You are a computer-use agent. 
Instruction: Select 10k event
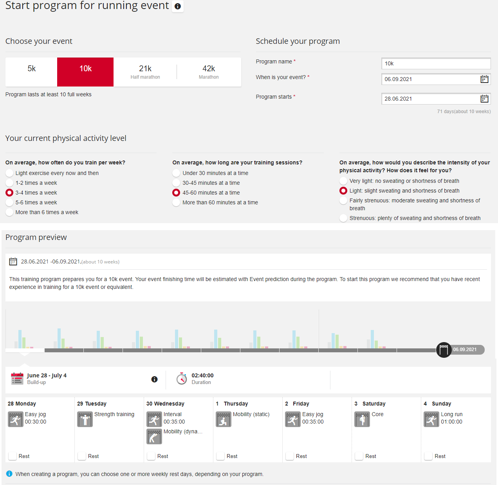pos(85,72)
